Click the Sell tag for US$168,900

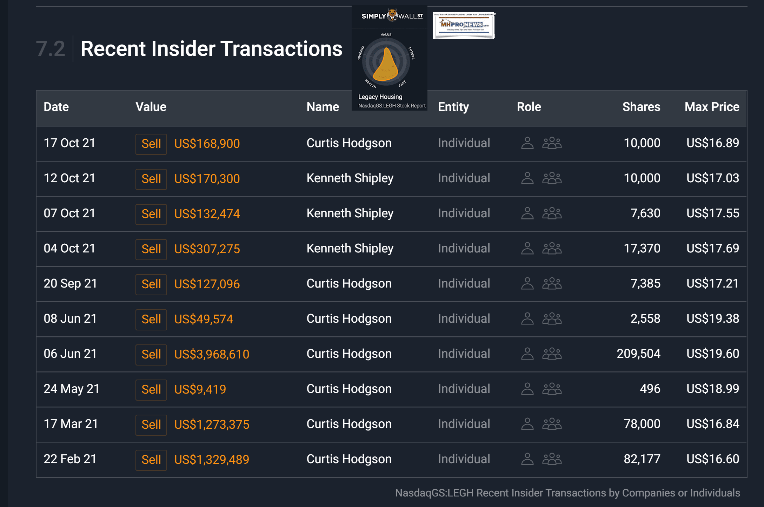click(151, 144)
